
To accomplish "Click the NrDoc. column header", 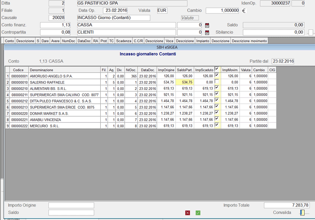I will point(131,70).
